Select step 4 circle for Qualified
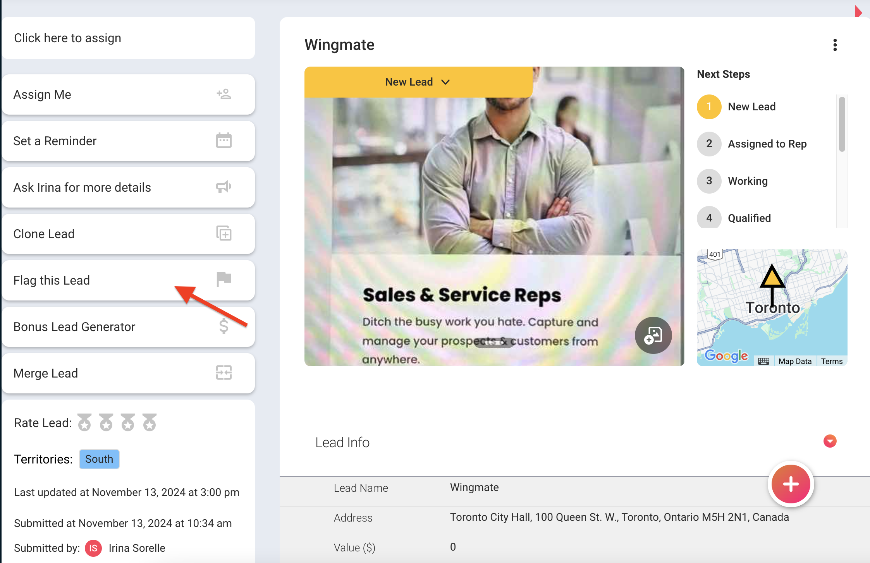The width and height of the screenshot is (870, 563). [x=709, y=218]
